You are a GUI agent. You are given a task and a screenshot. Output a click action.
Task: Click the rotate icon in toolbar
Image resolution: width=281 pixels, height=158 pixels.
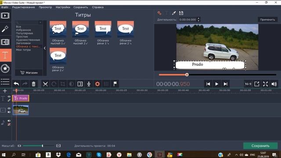[x=54, y=84]
